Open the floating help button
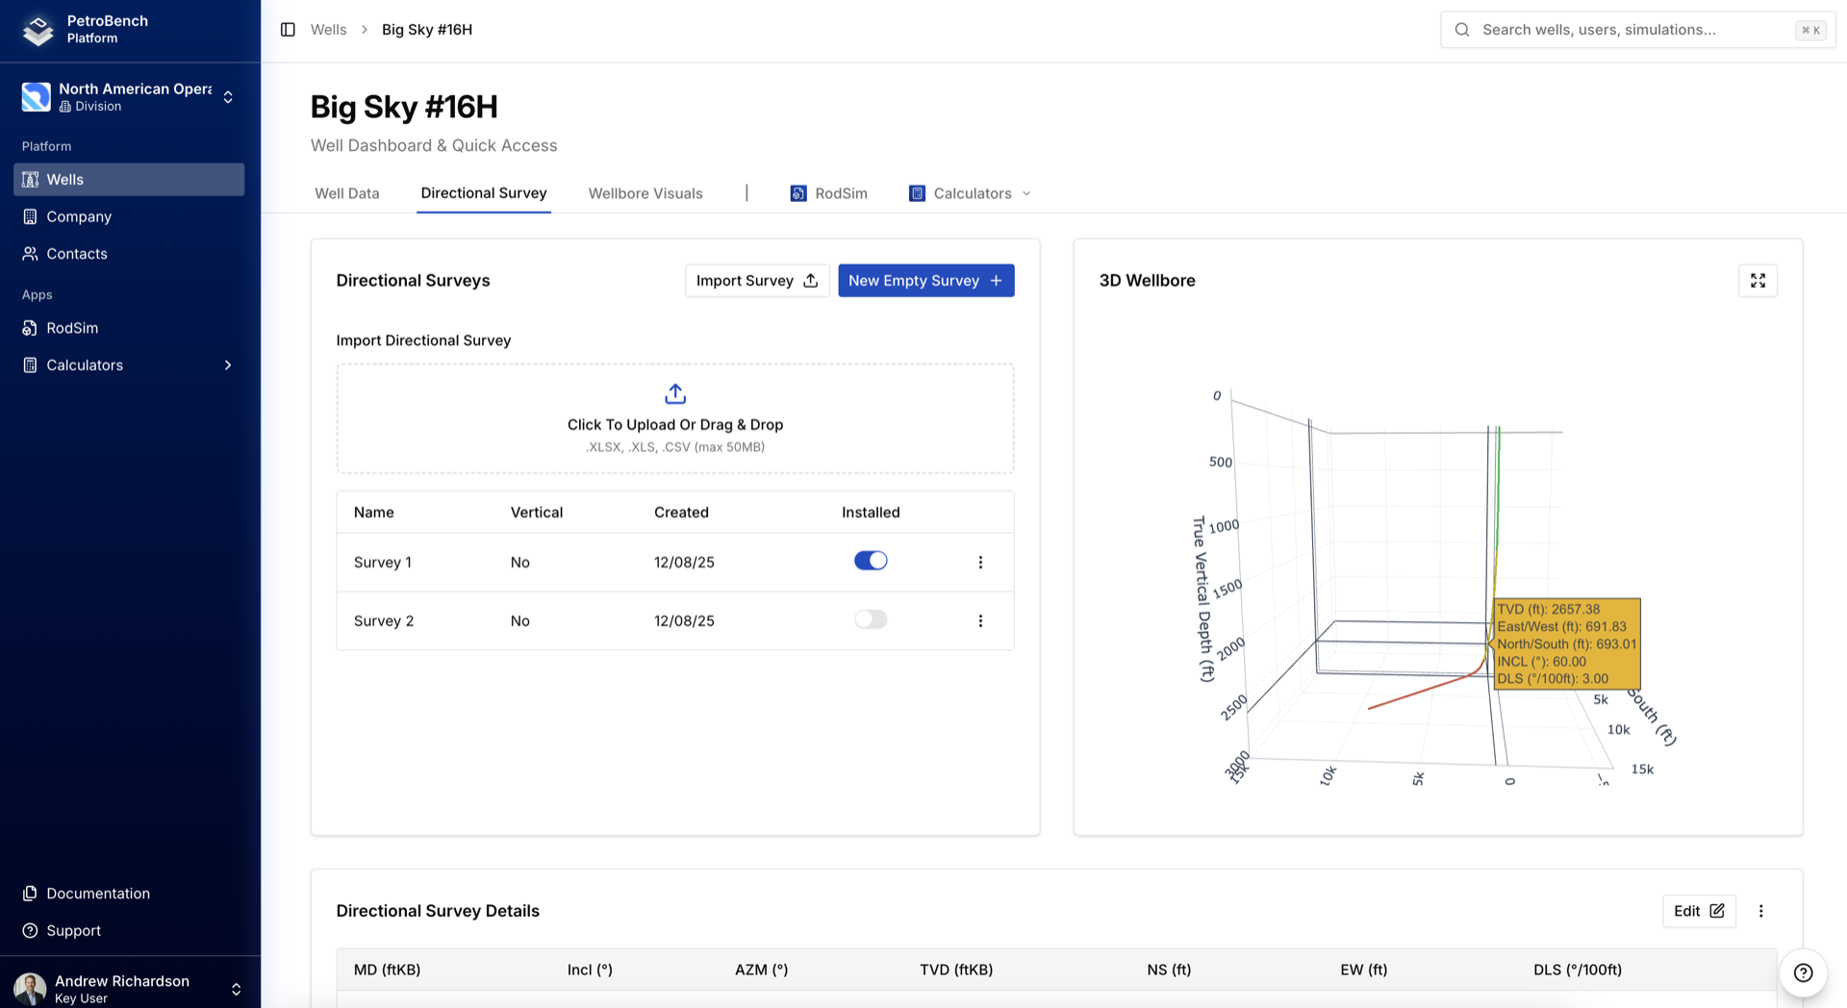1847x1008 pixels. point(1804,972)
